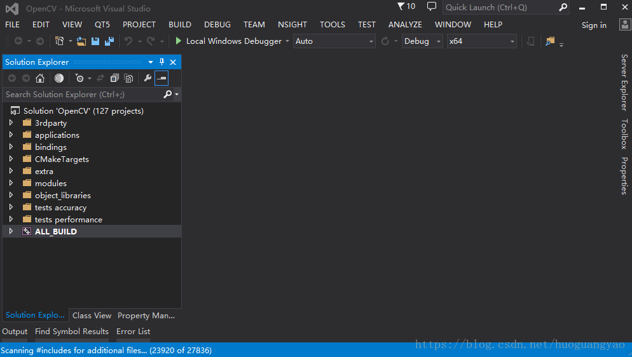Click the Navigate Backward toolbar icon
The width and height of the screenshot is (632, 357).
tap(18, 41)
